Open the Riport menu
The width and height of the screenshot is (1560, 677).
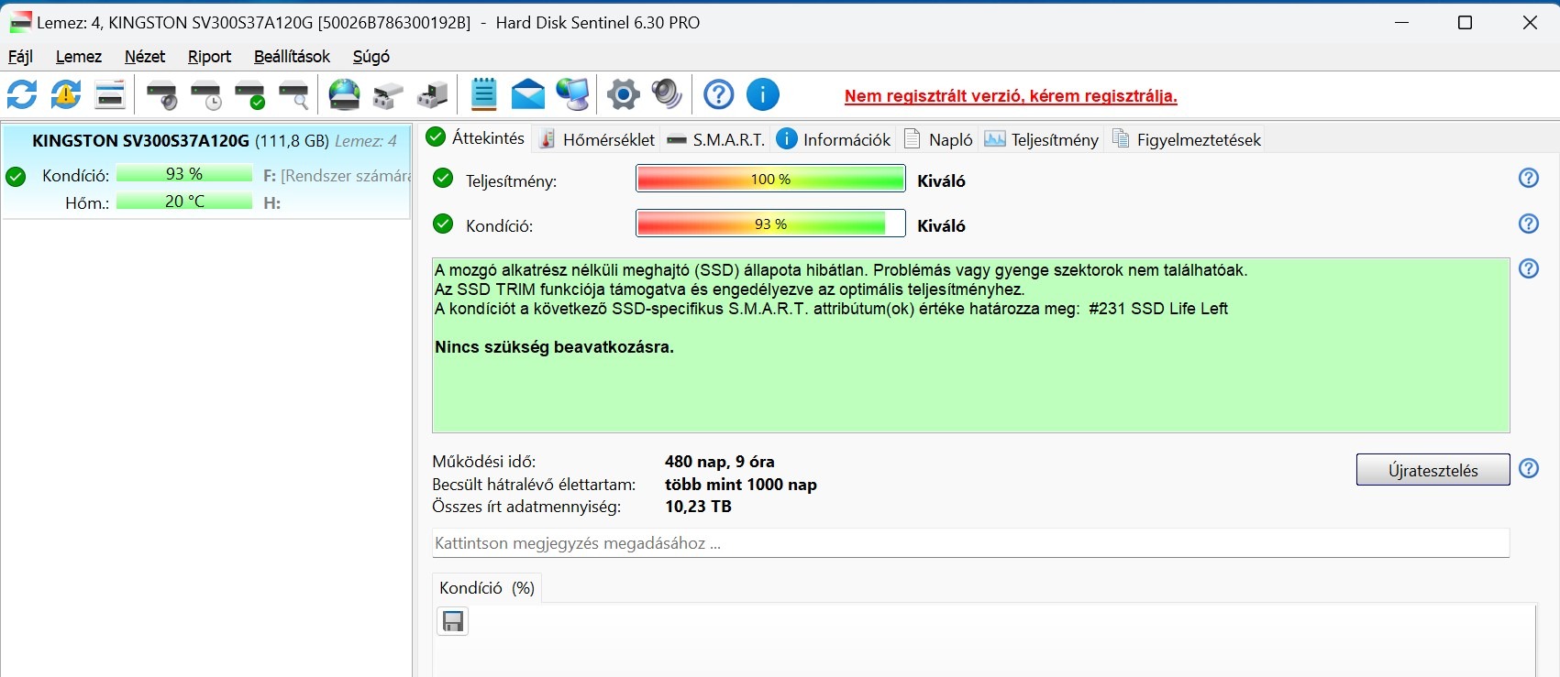210,57
